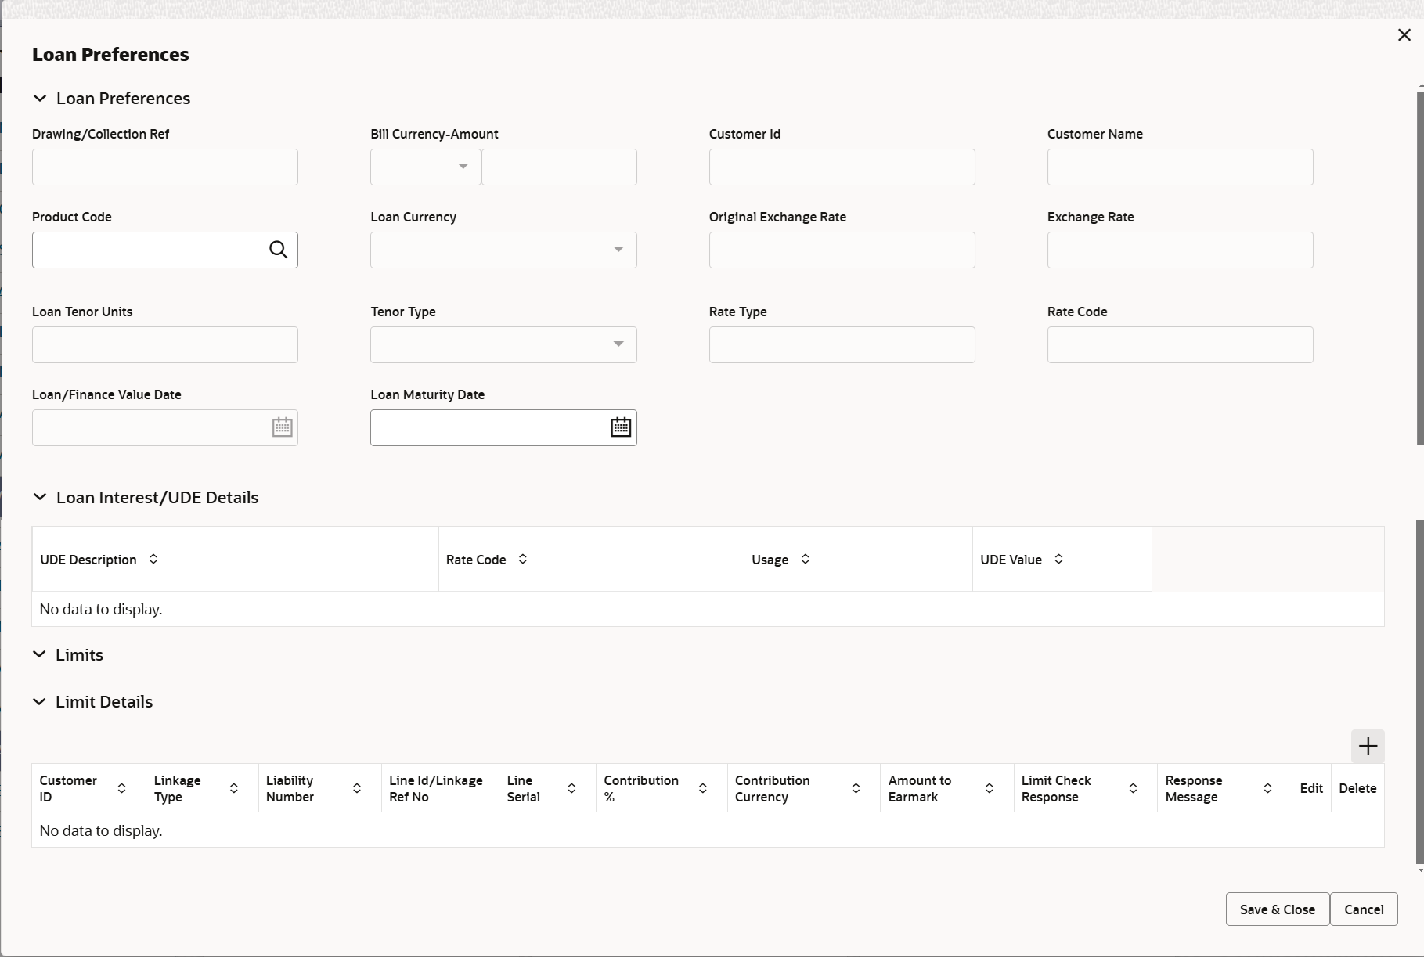
Task: Click the Save & Close button
Action: point(1278,909)
